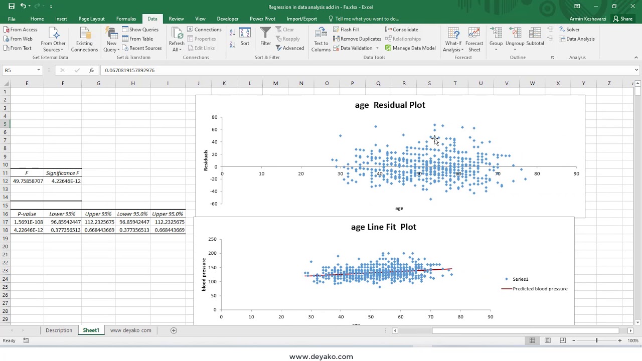
Task: Customize the Quick Access Toolbar dropdown
Action: (x=51, y=7)
